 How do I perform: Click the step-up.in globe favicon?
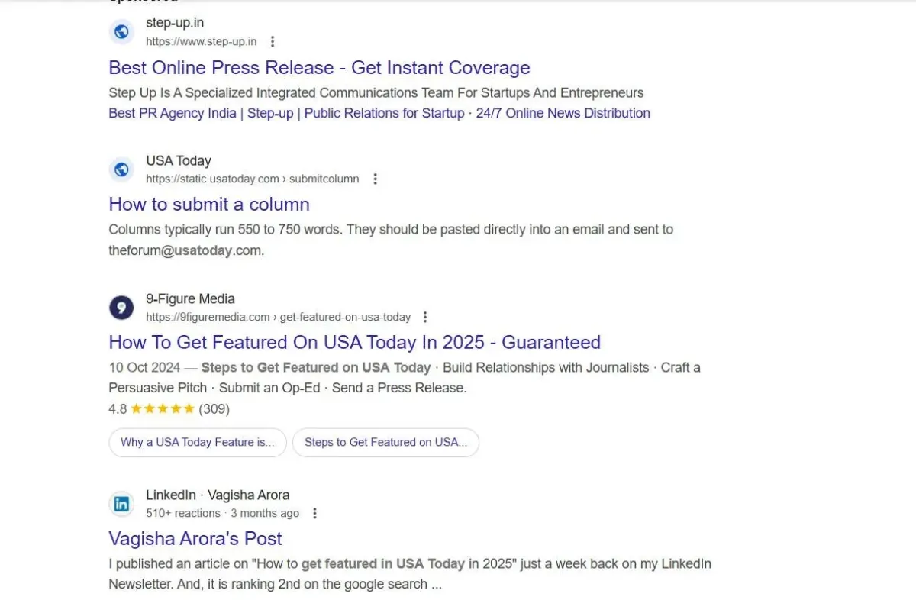121,32
